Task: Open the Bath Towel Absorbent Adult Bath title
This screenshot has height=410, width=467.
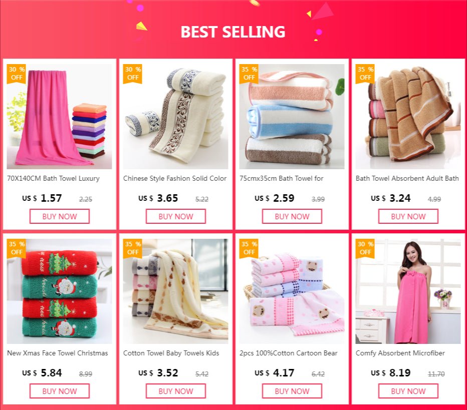Action: [x=407, y=179]
